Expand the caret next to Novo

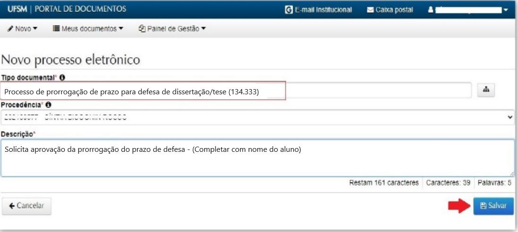coord(35,29)
